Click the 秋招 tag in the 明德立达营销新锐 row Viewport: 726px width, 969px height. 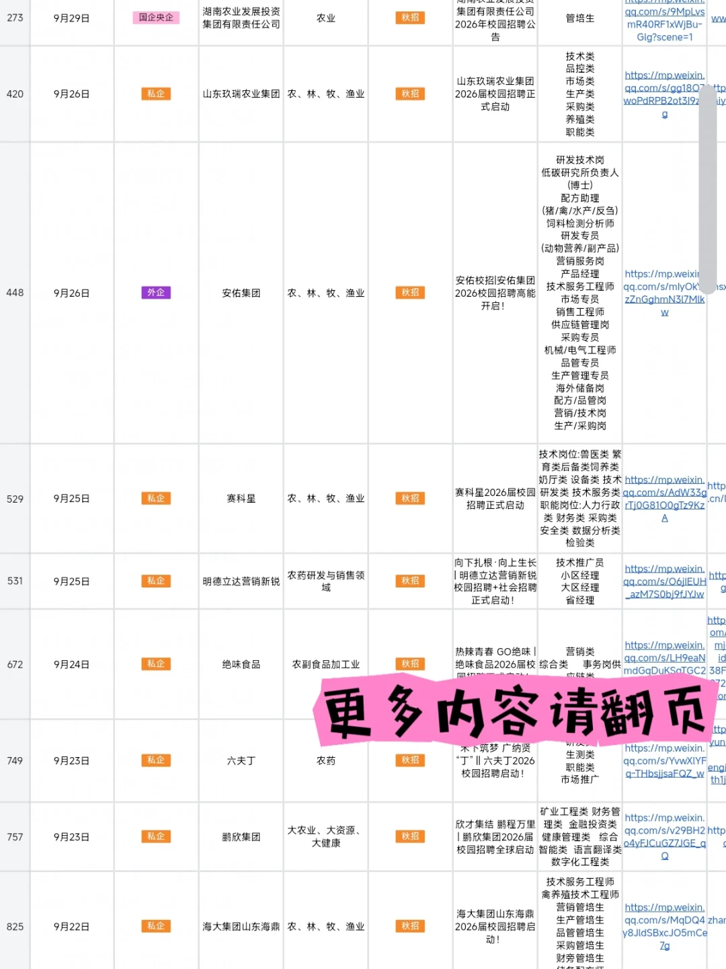coord(410,580)
